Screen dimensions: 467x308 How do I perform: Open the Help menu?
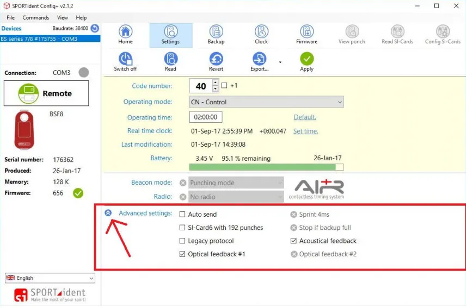(x=81, y=18)
